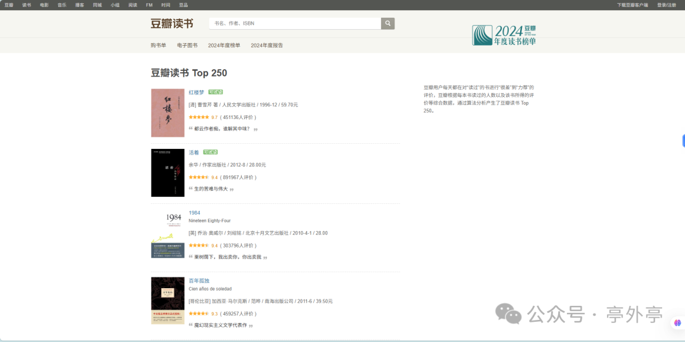Open the 红楼梦 book title link
Screen dimensions: 685x342
[x=196, y=92]
